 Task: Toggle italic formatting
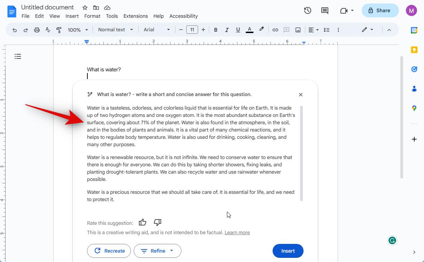coord(227,30)
